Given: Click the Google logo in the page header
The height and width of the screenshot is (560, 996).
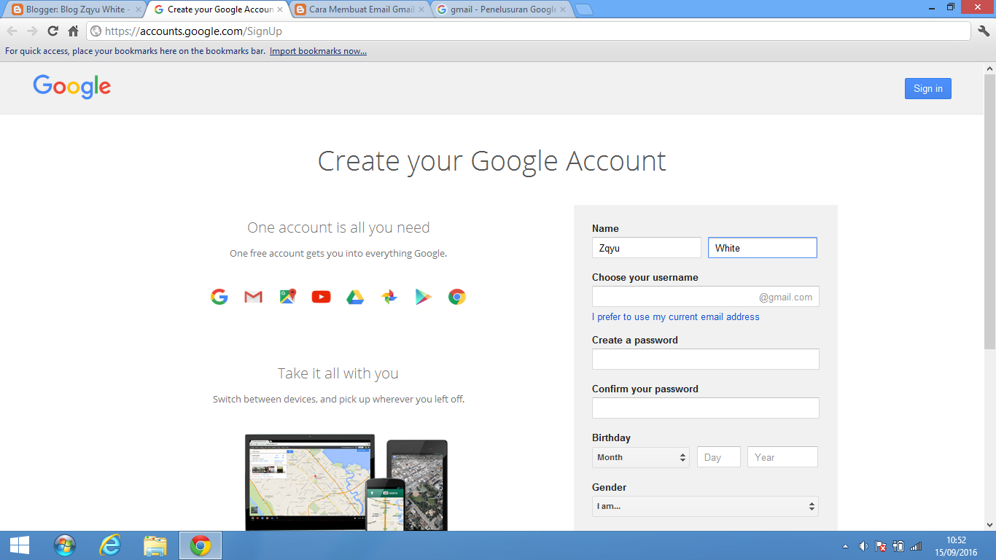Looking at the screenshot, I should [72, 87].
